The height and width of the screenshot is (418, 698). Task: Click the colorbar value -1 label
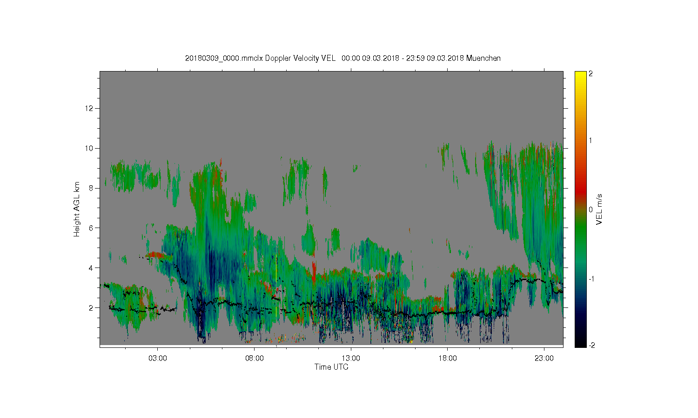[x=591, y=279]
